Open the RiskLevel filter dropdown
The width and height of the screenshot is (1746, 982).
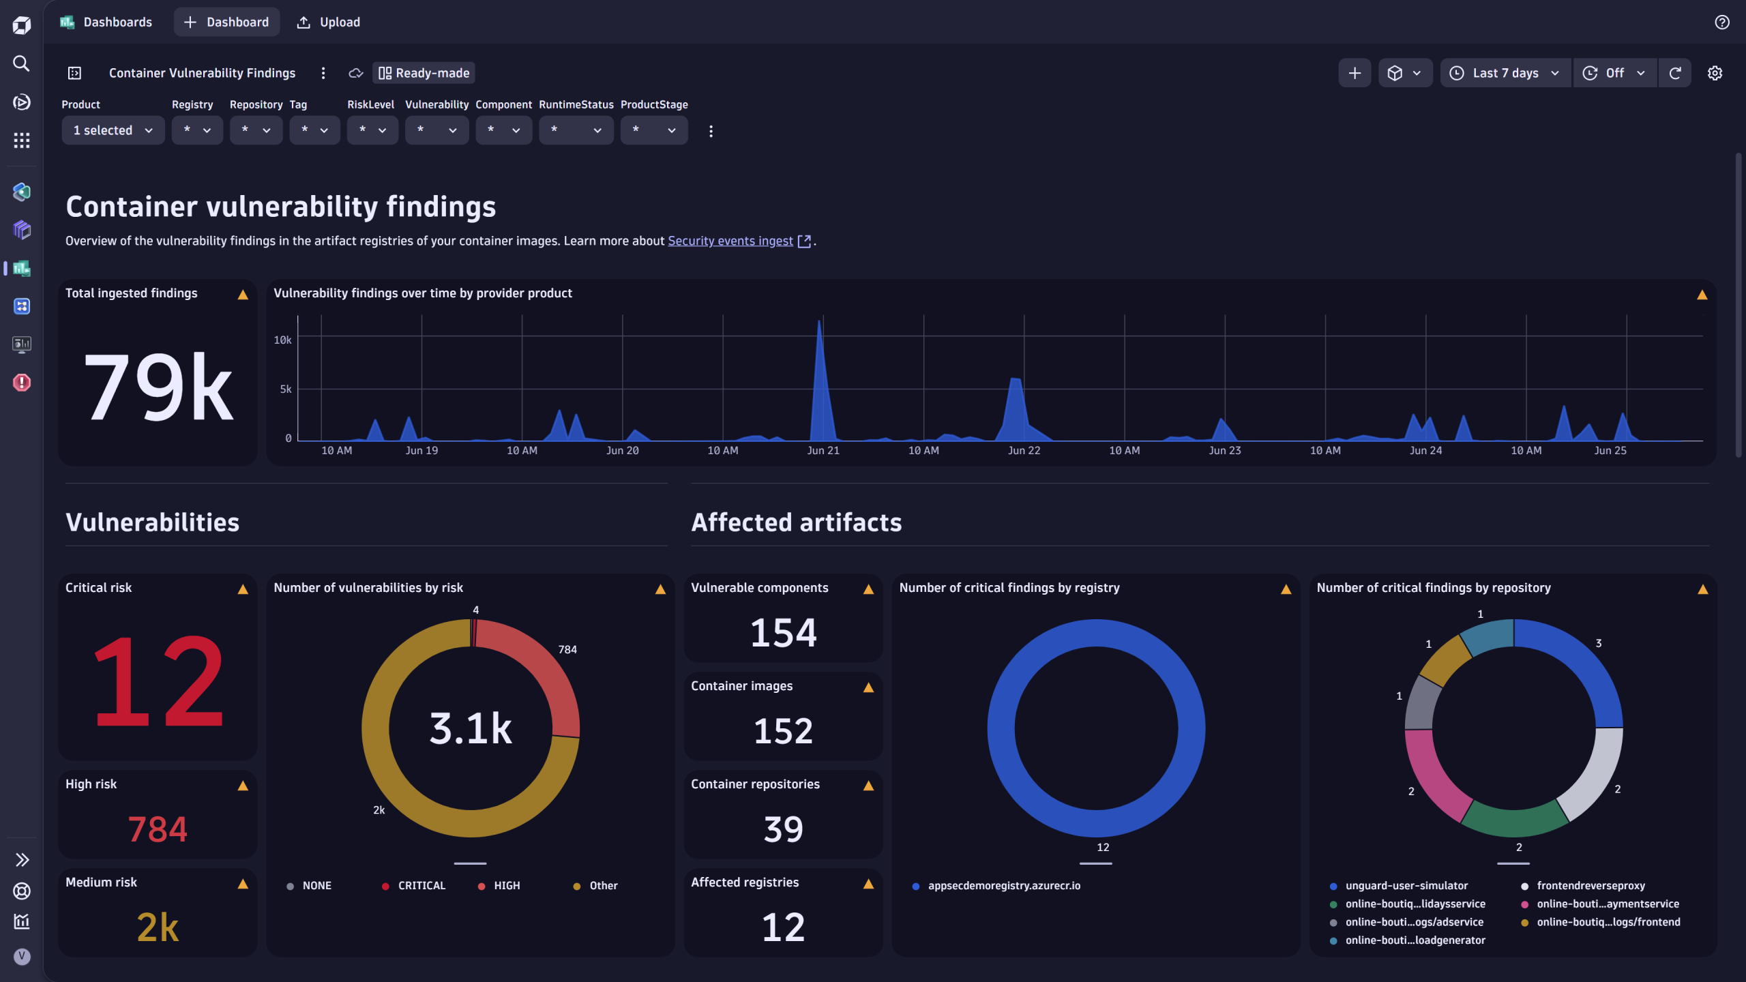click(372, 130)
